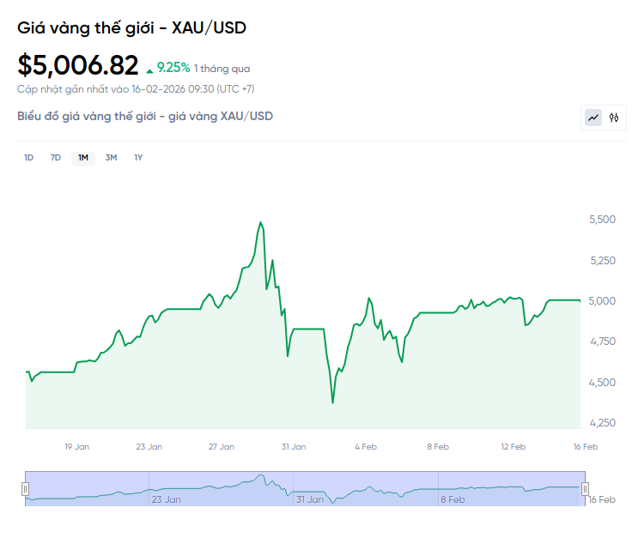644x544 pixels.
Task: Click the 9.25% change value
Action: [x=173, y=68]
